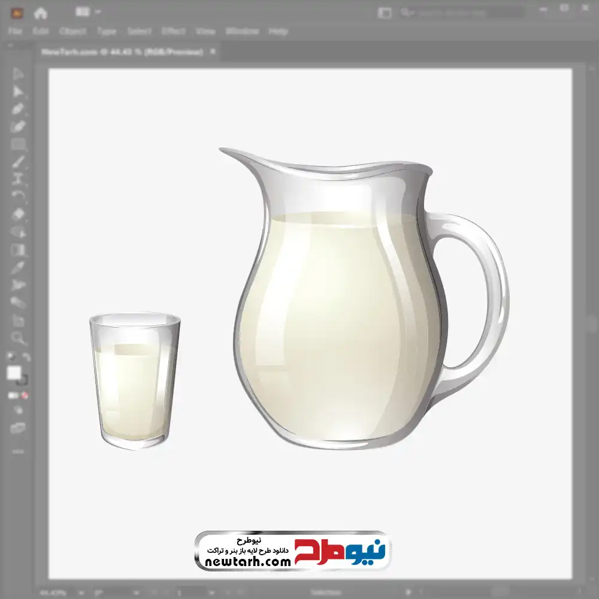
Task: Activate the Zoom magnifier tool
Action: (18, 338)
